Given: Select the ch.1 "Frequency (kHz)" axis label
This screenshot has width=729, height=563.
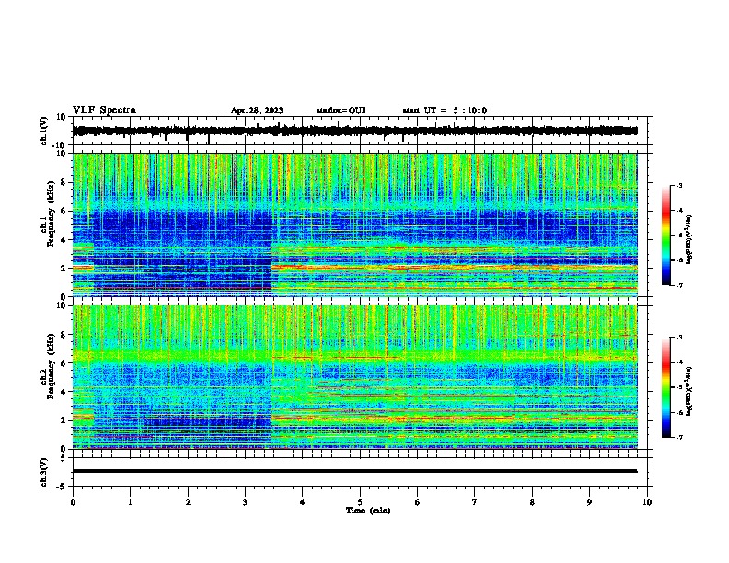Looking at the screenshot, I should 51,213.
